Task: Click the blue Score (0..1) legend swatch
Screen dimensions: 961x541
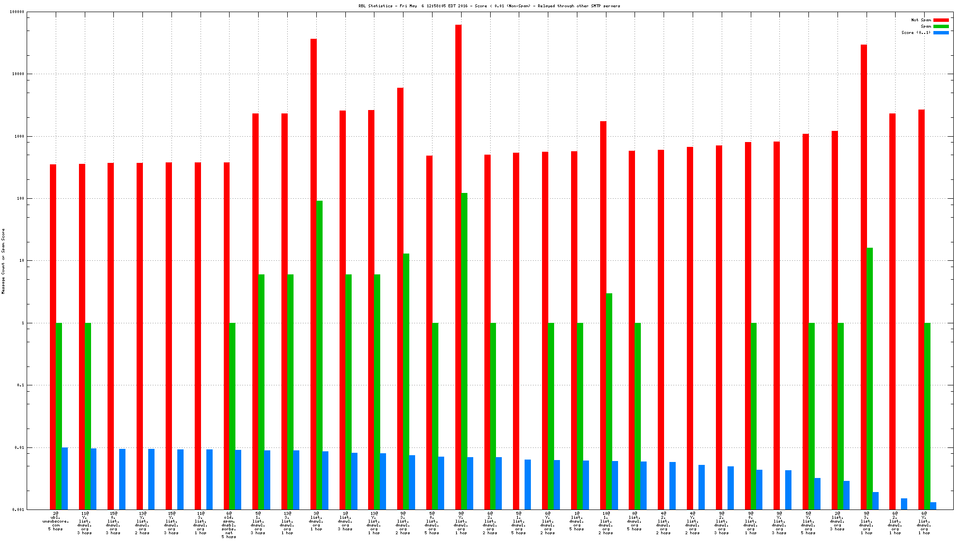Action: pyautogui.click(x=941, y=32)
